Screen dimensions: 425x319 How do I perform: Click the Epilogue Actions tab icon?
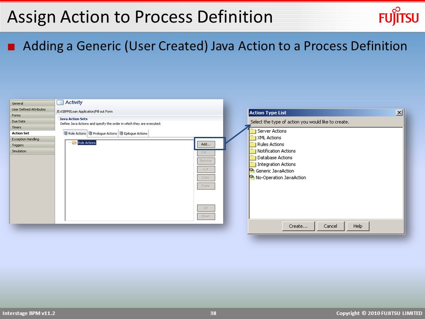coord(121,133)
